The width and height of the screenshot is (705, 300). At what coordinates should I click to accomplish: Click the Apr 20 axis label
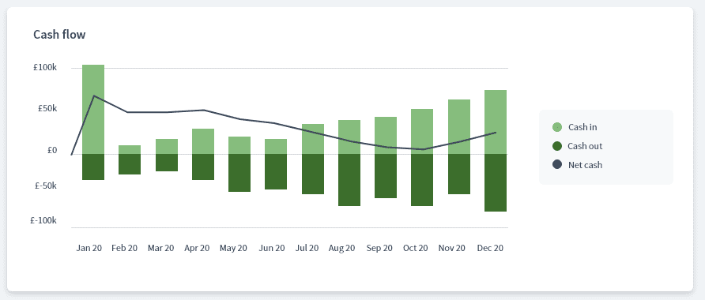198,248
